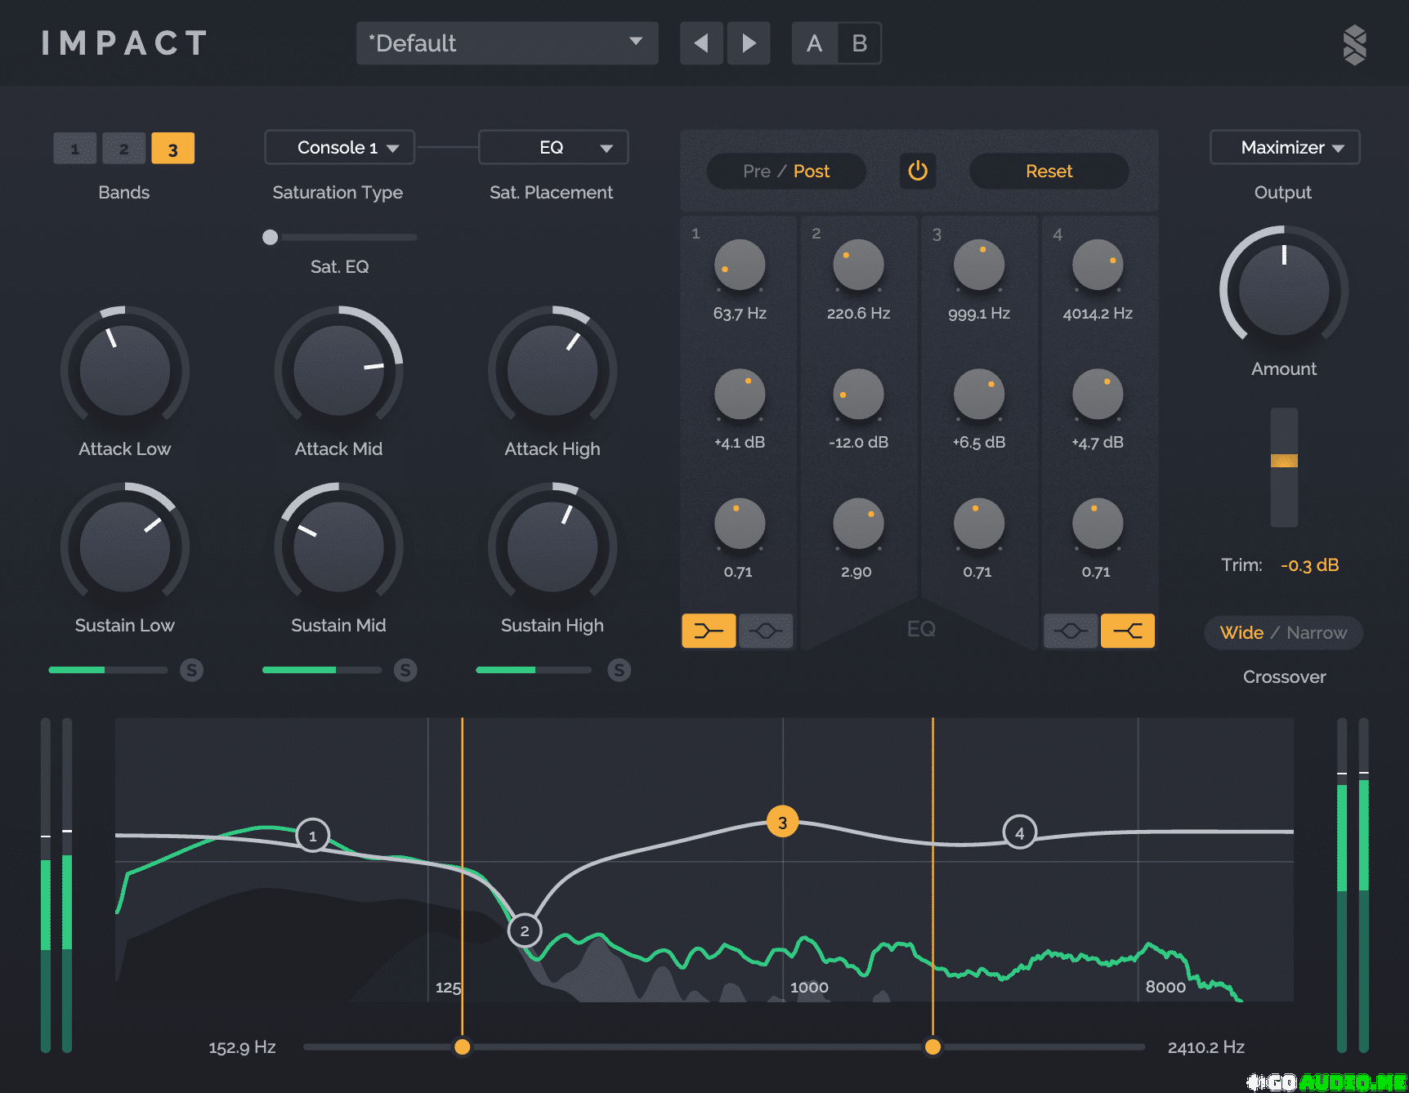Click the 2410.2 Hz crossover slider handle
The height and width of the screenshot is (1093, 1409).
click(933, 1047)
